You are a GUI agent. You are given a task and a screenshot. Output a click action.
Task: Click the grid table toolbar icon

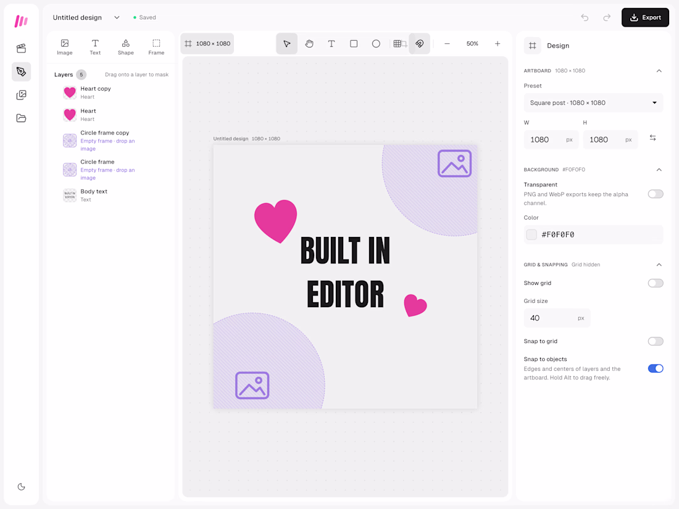pyautogui.click(x=398, y=44)
